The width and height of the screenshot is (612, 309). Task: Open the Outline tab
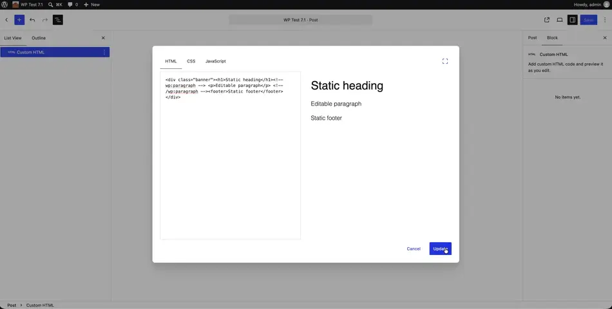(x=39, y=38)
